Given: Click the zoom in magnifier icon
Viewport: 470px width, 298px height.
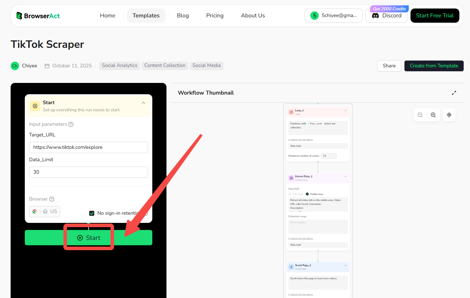Looking at the screenshot, I should [433, 115].
